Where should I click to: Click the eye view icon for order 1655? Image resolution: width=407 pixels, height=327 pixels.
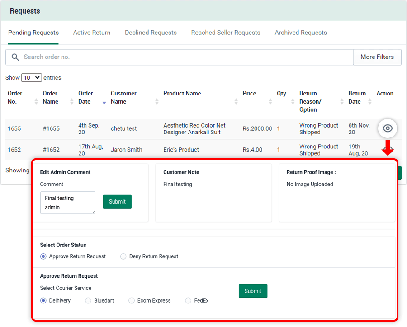click(388, 128)
